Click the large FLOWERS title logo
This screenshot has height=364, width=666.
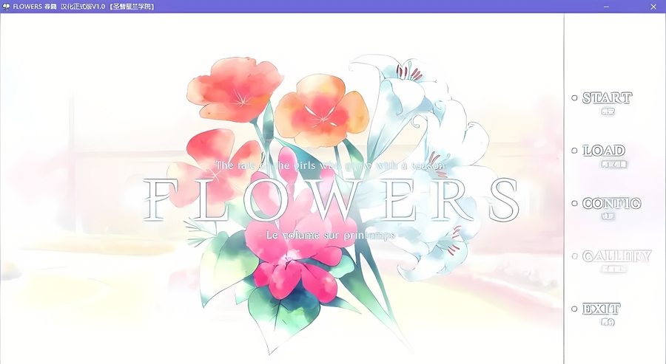tap(332, 199)
